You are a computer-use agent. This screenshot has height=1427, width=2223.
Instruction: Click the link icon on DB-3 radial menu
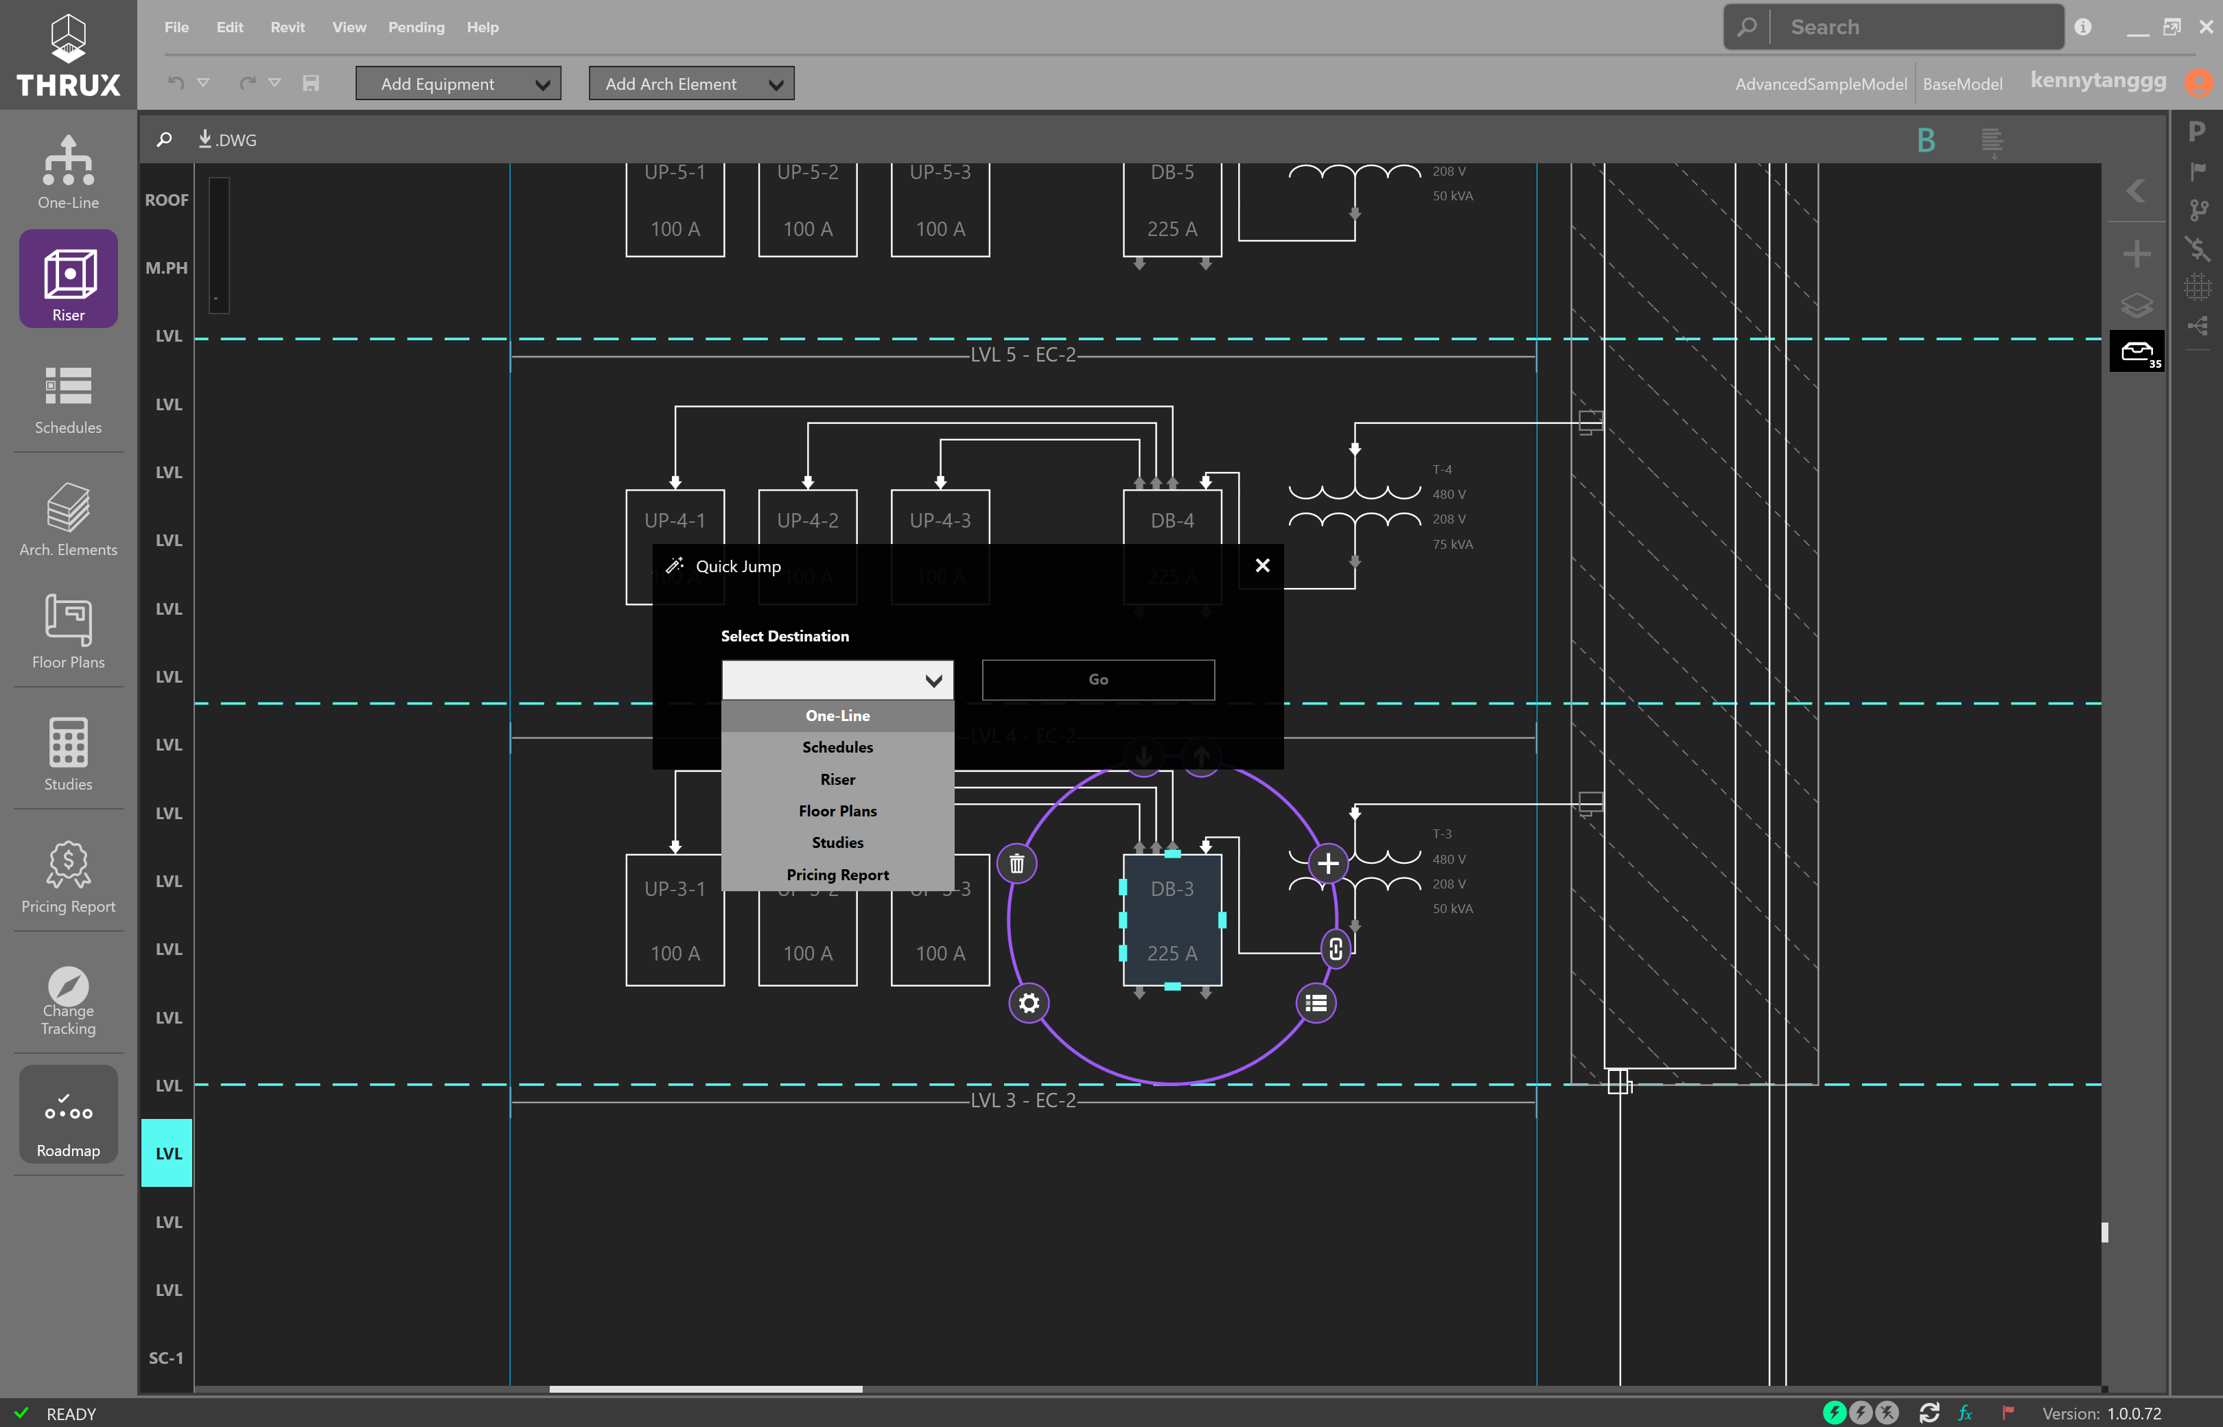pyautogui.click(x=1336, y=949)
